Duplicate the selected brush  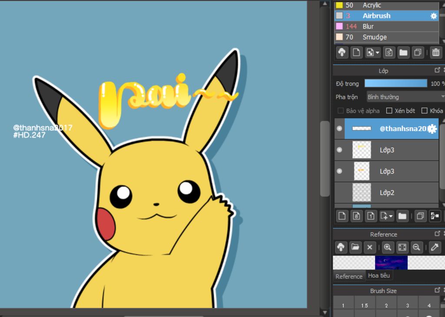tap(418, 52)
